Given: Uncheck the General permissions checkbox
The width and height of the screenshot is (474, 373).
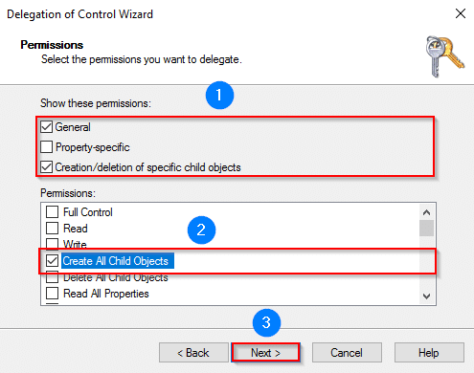Looking at the screenshot, I should point(47,127).
